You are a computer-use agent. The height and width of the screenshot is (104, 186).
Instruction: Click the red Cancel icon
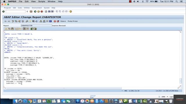[42, 12]
